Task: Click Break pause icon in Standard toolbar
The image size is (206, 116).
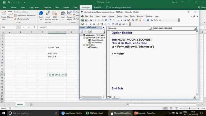Action: point(122,20)
